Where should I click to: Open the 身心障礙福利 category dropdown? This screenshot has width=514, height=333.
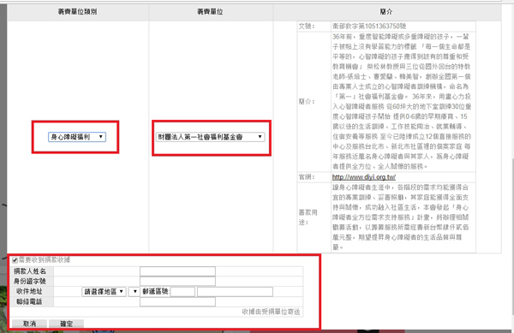point(77,137)
